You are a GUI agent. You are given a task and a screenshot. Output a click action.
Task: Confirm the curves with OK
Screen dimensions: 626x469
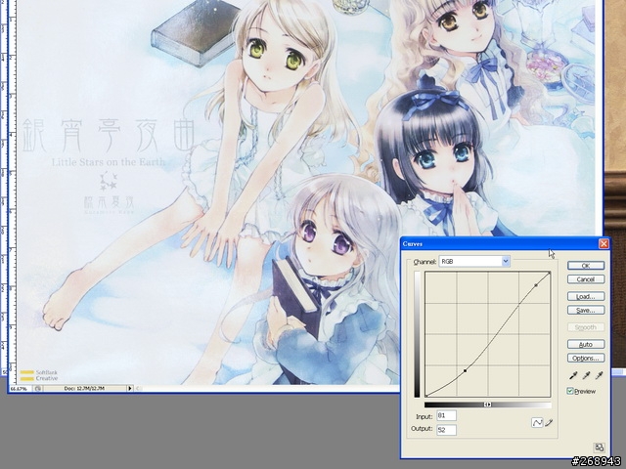[586, 266]
